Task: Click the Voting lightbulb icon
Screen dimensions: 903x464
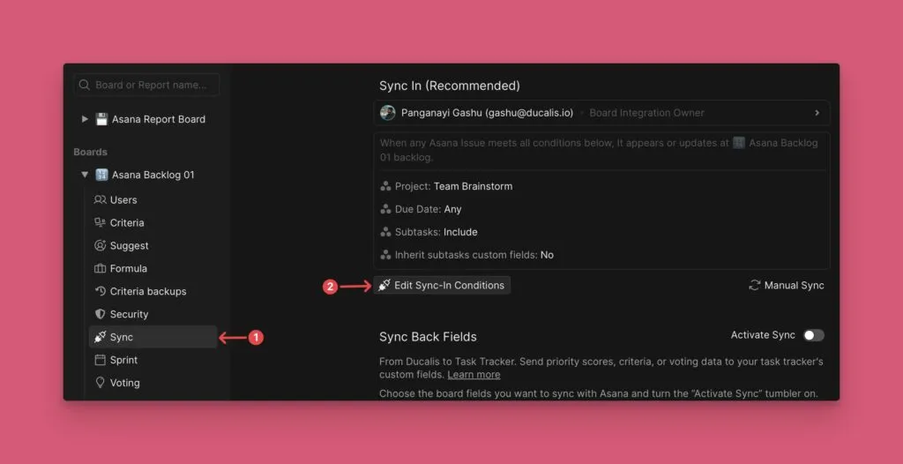Action: pyautogui.click(x=101, y=384)
